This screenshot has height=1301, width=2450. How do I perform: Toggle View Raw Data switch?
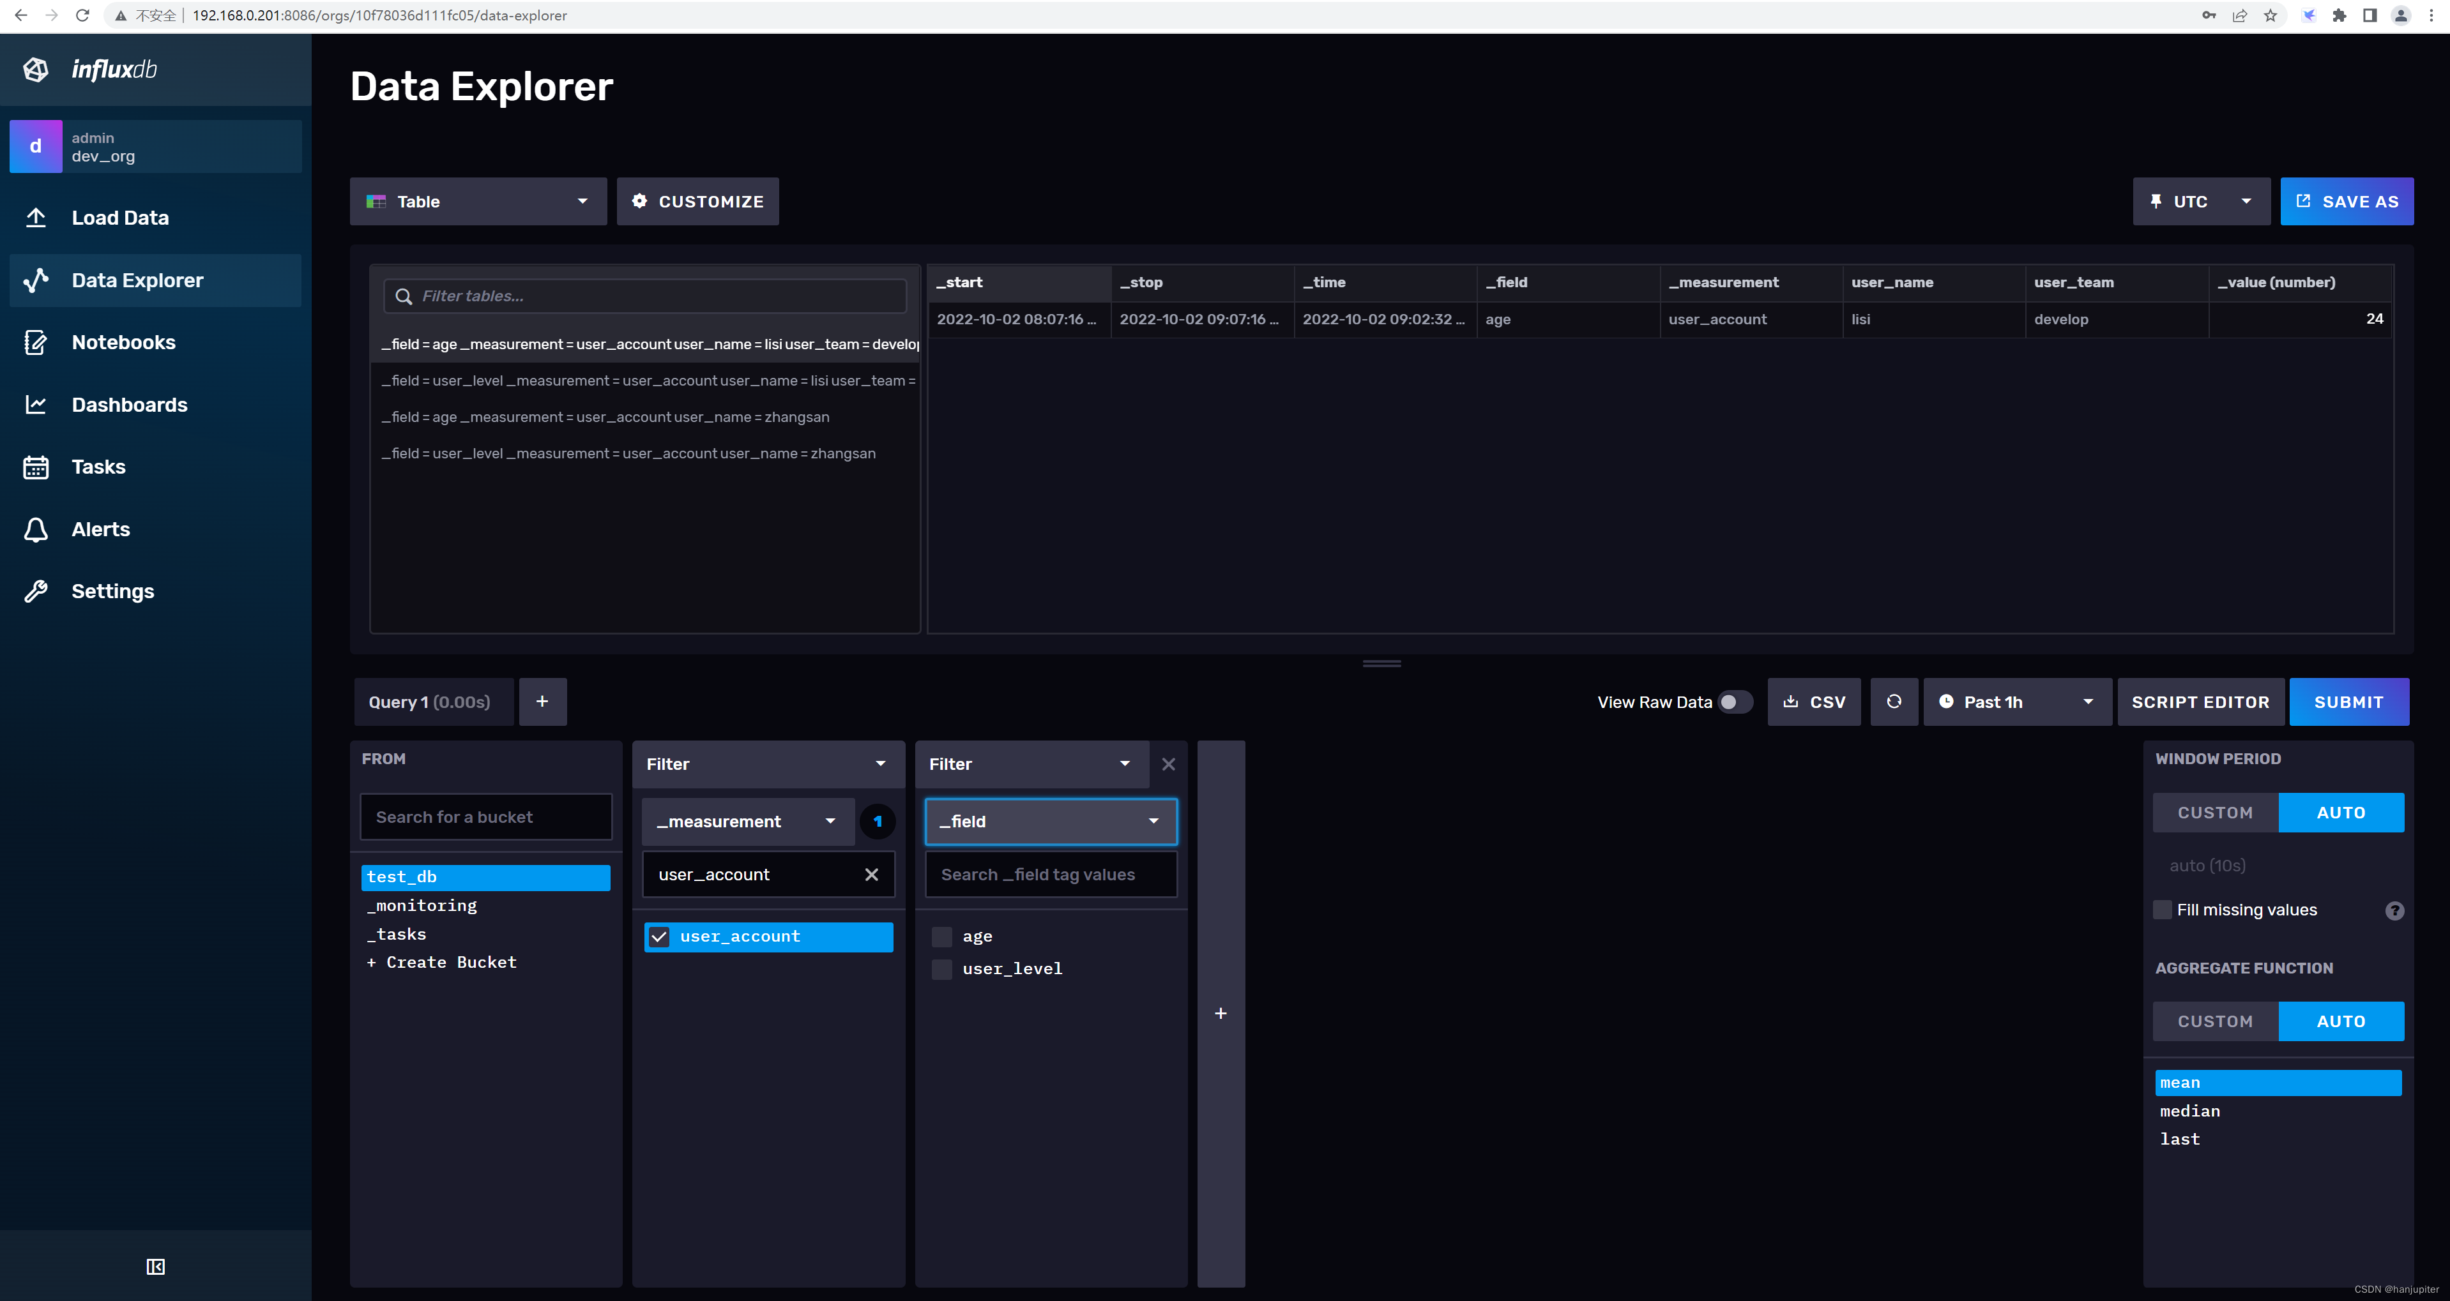[x=1735, y=702]
